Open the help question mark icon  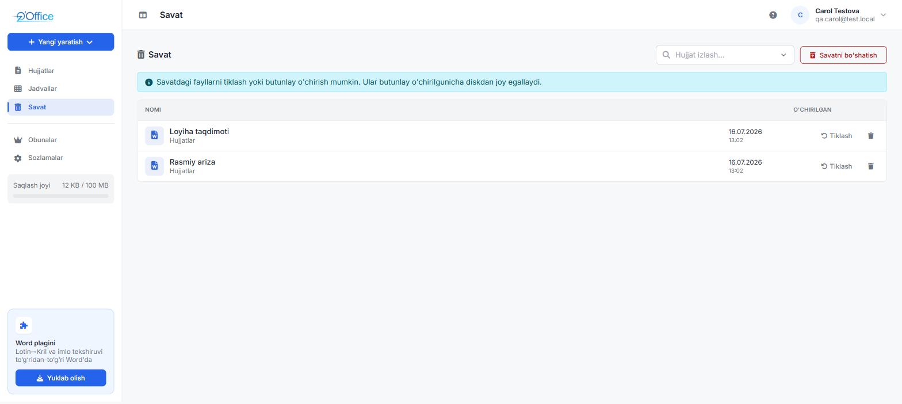tap(773, 15)
